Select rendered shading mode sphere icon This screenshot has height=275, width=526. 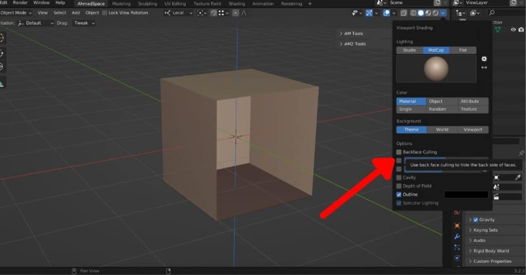(x=436, y=13)
